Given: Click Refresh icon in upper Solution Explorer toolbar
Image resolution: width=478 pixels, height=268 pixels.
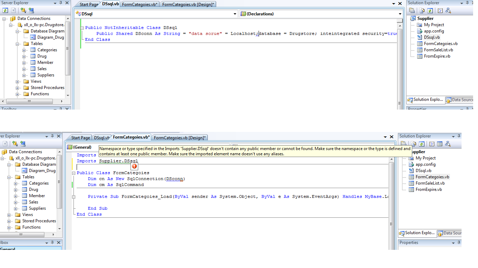Looking at the screenshot, I should pos(430,10).
